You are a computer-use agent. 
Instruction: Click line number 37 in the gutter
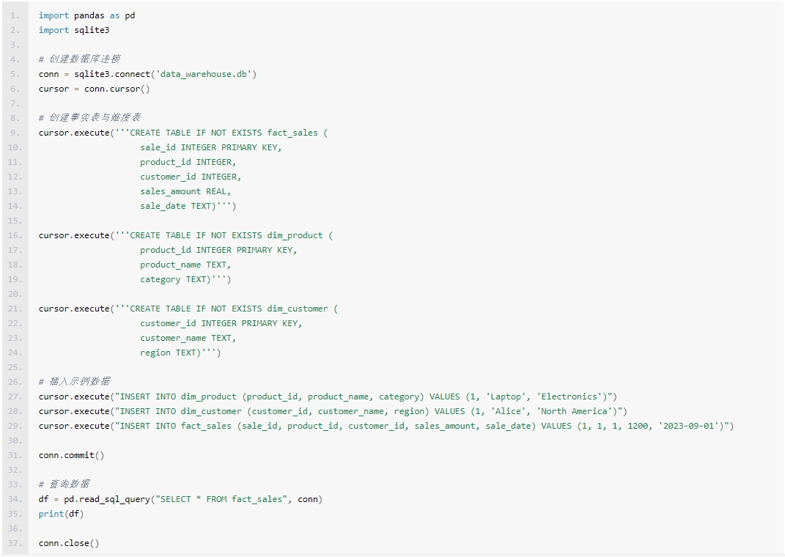coord(15,543)
